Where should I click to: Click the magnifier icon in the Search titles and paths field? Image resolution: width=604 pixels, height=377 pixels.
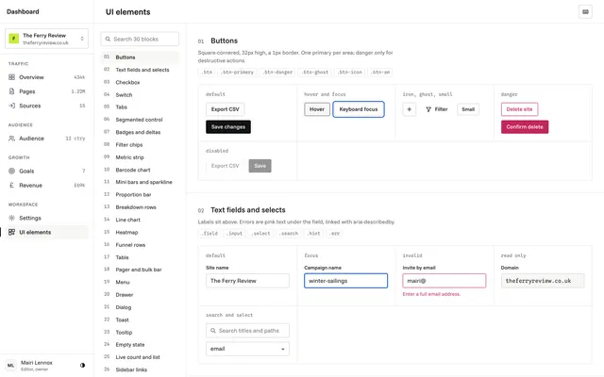[x=213, y=331]
